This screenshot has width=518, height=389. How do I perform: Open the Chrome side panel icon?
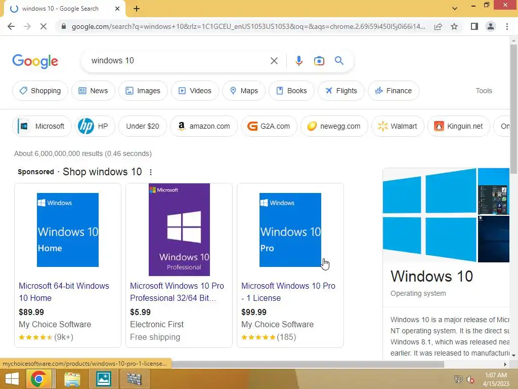[474, 26]
